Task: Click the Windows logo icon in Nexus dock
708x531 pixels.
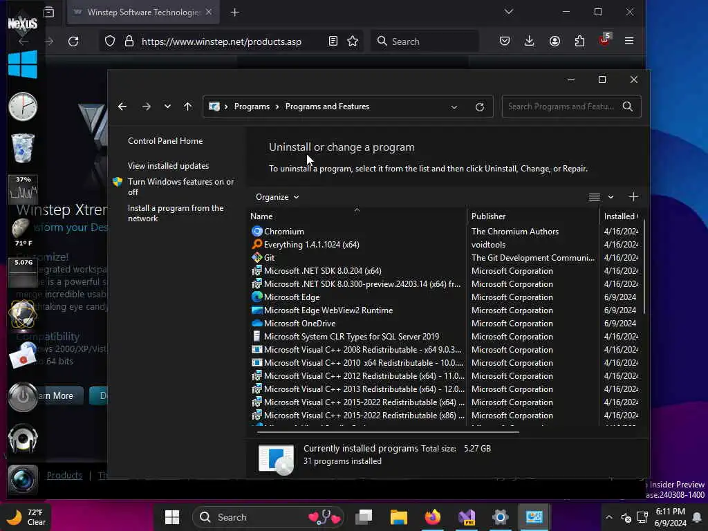Action: (23, 64)
